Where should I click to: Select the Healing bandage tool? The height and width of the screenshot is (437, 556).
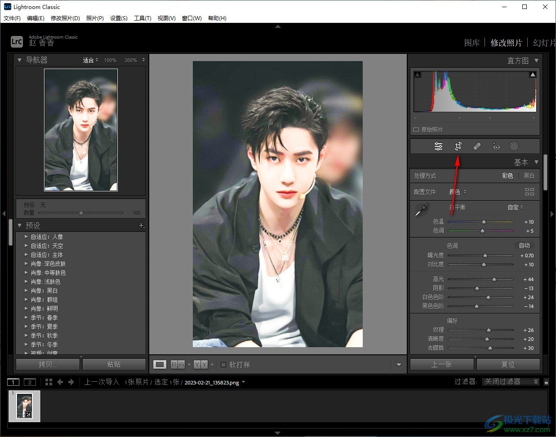coord(477,146)
